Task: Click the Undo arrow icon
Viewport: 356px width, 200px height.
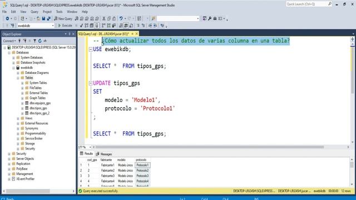Action: coord(121,18)
